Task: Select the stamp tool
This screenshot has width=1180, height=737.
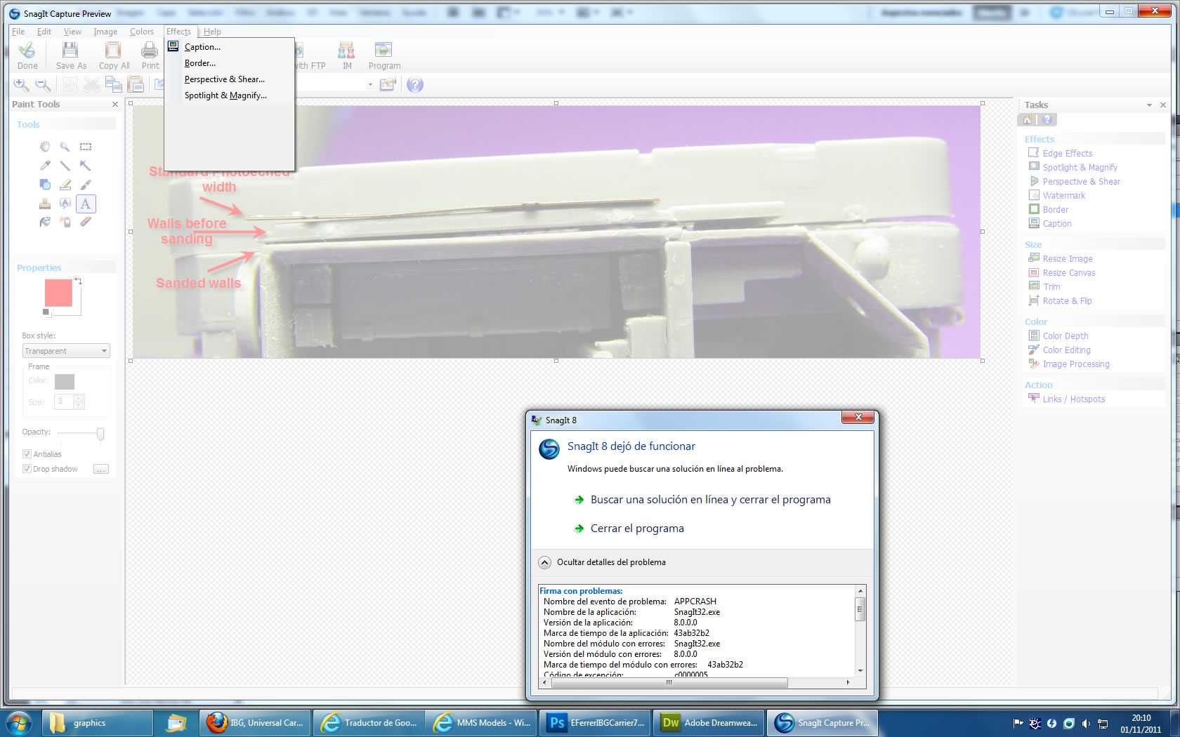Action: (45, 204)
